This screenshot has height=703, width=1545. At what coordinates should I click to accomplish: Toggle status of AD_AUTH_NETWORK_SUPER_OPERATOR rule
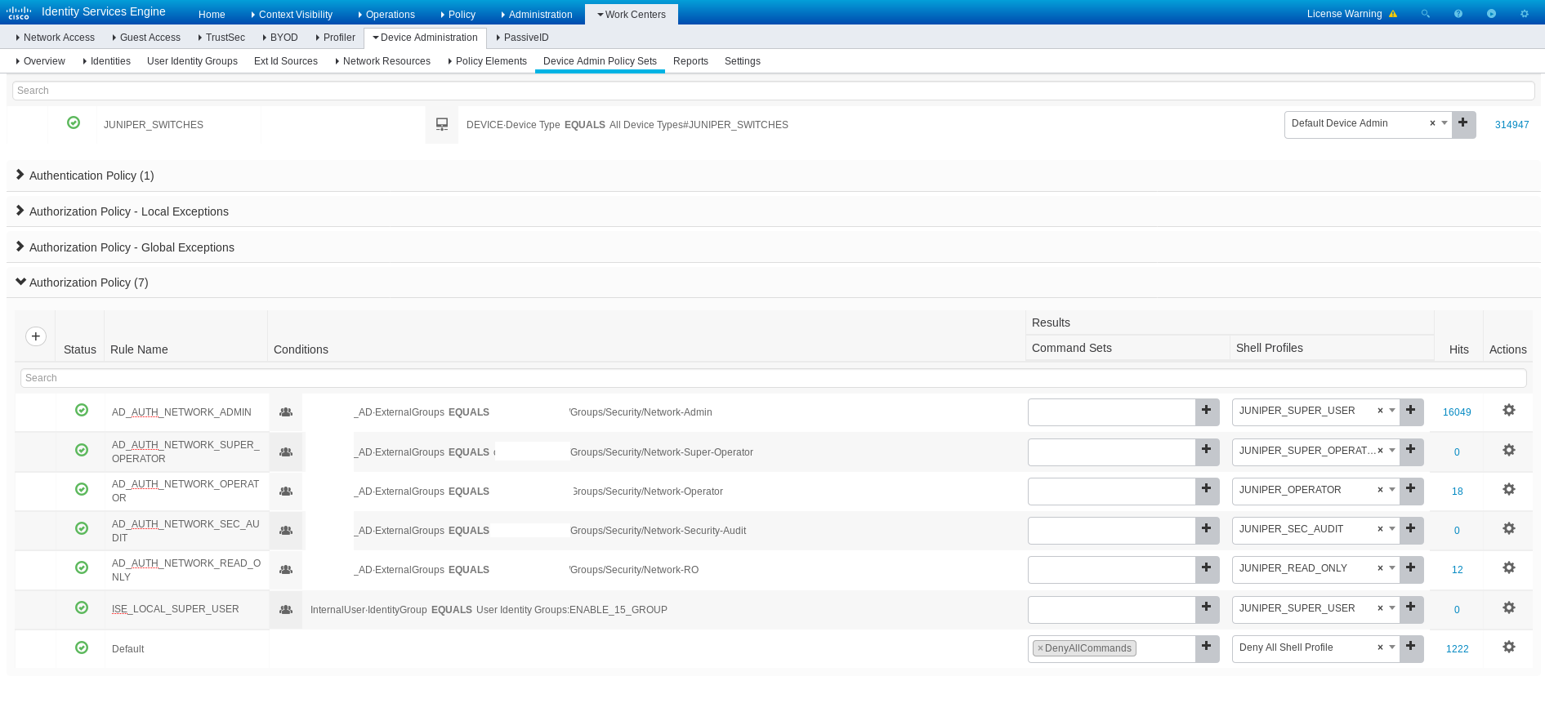click(82, 450)
